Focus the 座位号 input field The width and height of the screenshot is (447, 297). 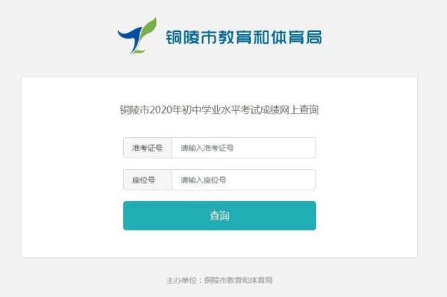click(243, 180)
